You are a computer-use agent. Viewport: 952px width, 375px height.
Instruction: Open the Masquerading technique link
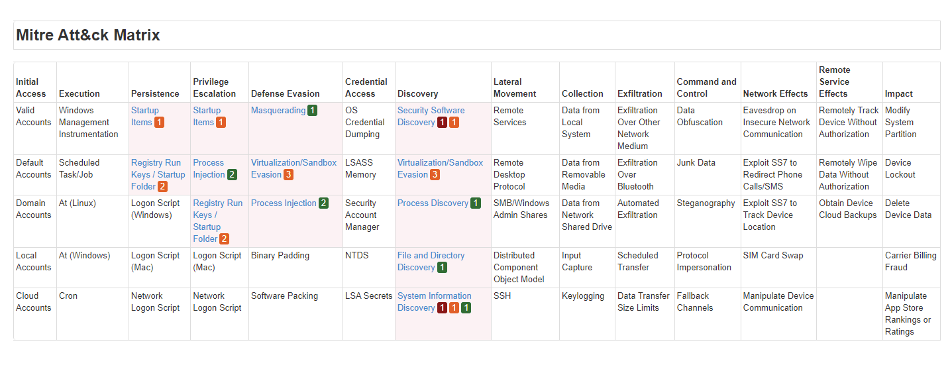click(278, 111)
